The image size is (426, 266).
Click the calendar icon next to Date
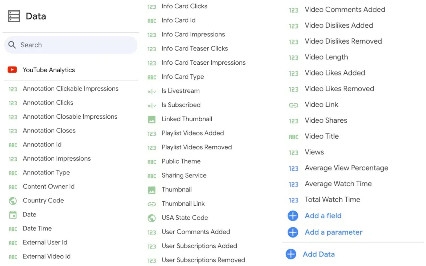click(13, 215)
